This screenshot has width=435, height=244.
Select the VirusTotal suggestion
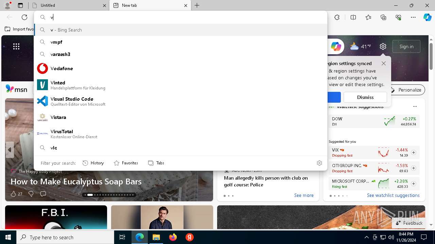(180, 134)
